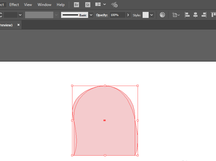The image size is (216, 161).
Task: Open the Help menu
Action: 61,5
